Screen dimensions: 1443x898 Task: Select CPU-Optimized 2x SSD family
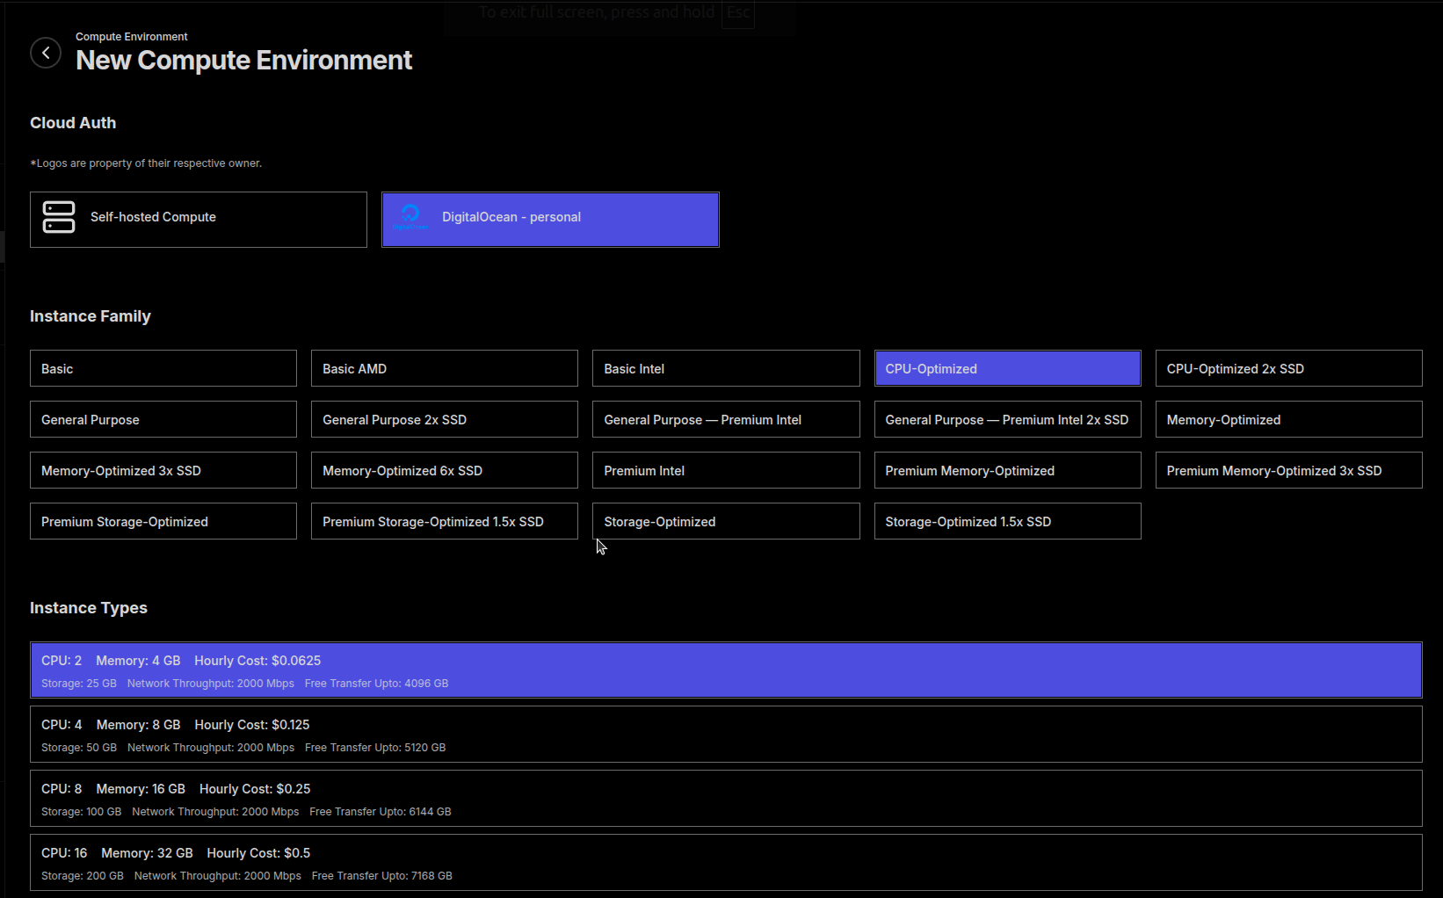click(x=1288, y=368)
